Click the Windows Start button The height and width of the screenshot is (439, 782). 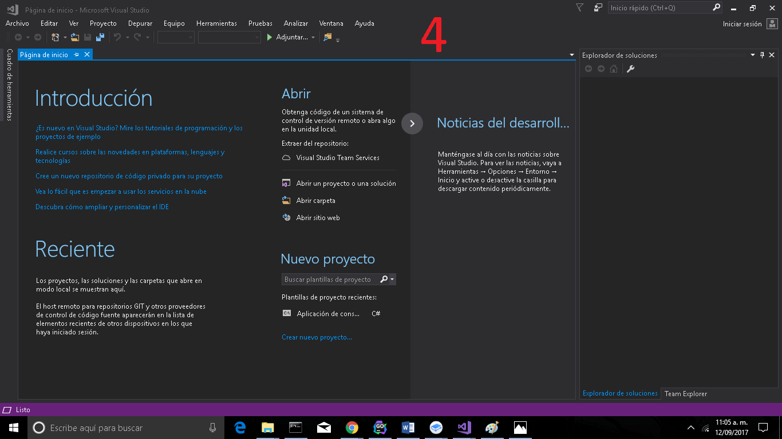point(14,428)
